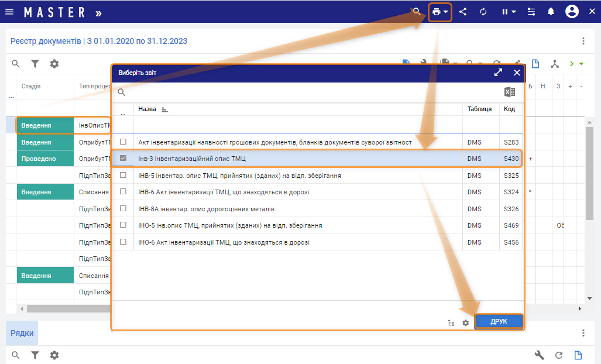This screenshot has height=364, width=601.
Task: Expand the MASTER breadcrumb chevrons
Action: click(x=98, y=12)
